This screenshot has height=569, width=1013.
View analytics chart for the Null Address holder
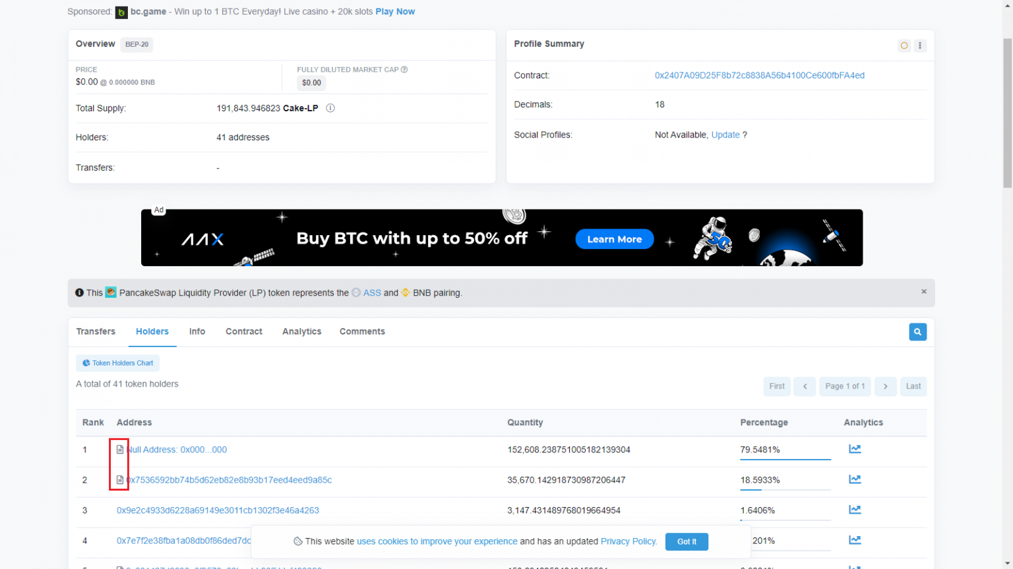pyautogui.click(x=855, y=448)
